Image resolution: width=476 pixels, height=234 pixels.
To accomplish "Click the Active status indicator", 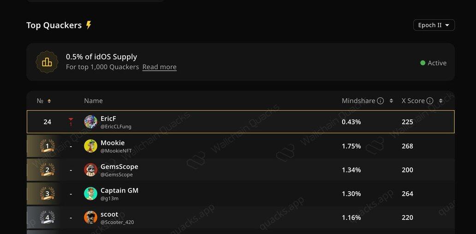I will (x=433, y=63).
